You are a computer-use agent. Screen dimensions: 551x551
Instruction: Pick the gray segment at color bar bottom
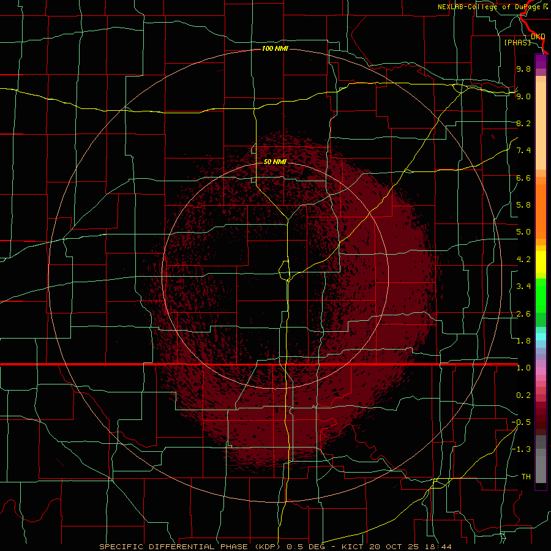(541, 465)
